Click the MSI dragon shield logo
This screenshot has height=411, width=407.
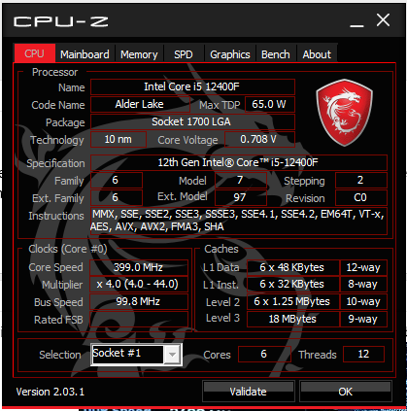tap(344, 112)
